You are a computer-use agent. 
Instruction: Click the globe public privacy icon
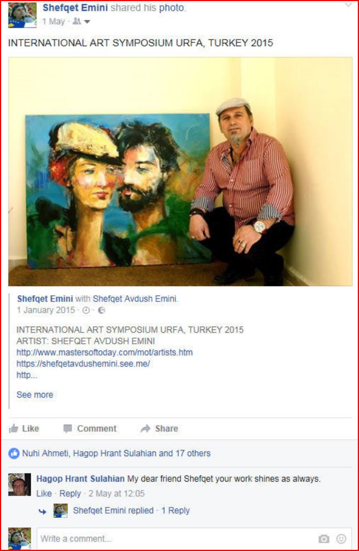tap(101, 311)
